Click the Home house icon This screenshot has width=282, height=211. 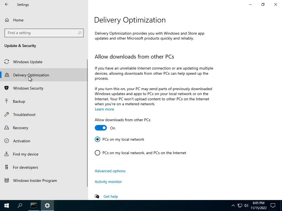[7, 20]
